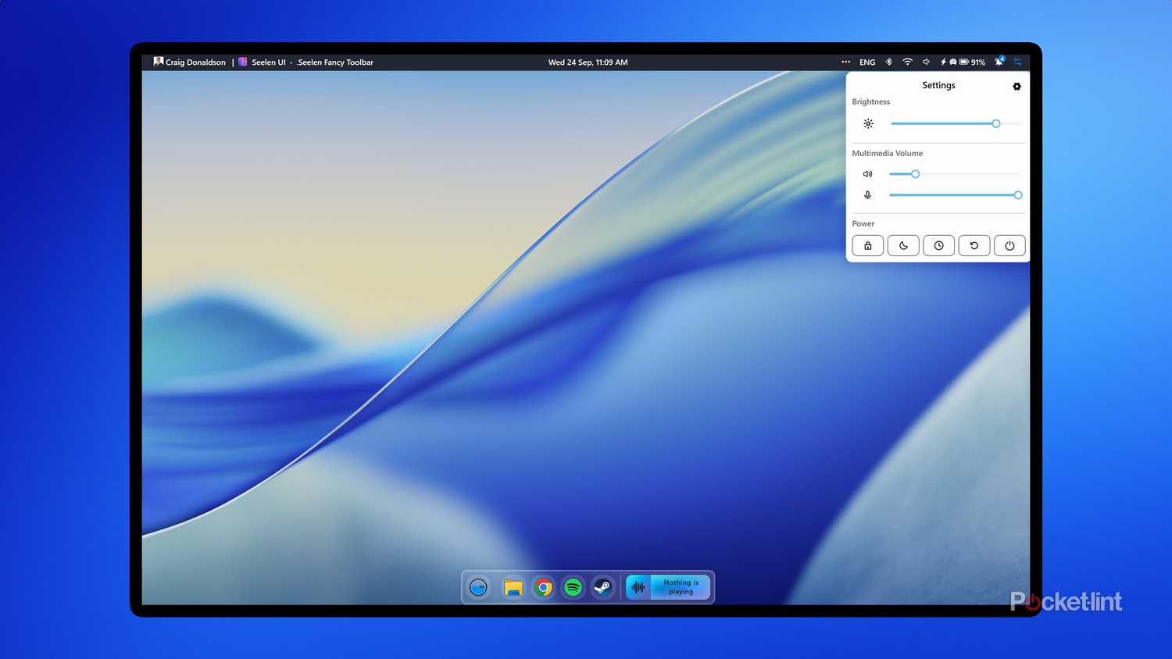
Task: Open Google Chrome from the dock
Action: tap(543, 587)
